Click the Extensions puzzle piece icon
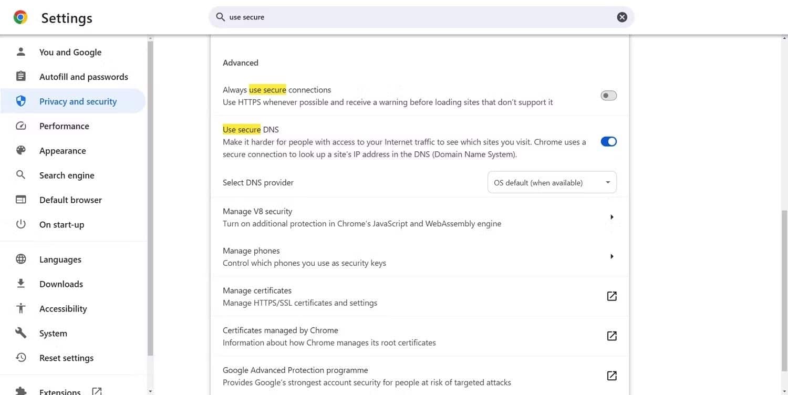The image size is (788, 395). [x=21, y=391]
